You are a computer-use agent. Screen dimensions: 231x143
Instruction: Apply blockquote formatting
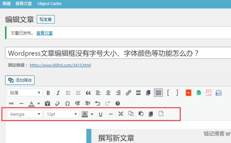pyautogui.click(x=88, y=93)
